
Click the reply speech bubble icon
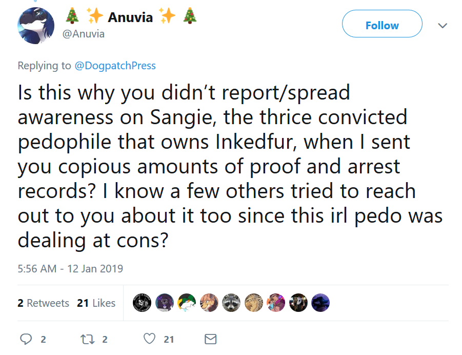pos(26,339)
